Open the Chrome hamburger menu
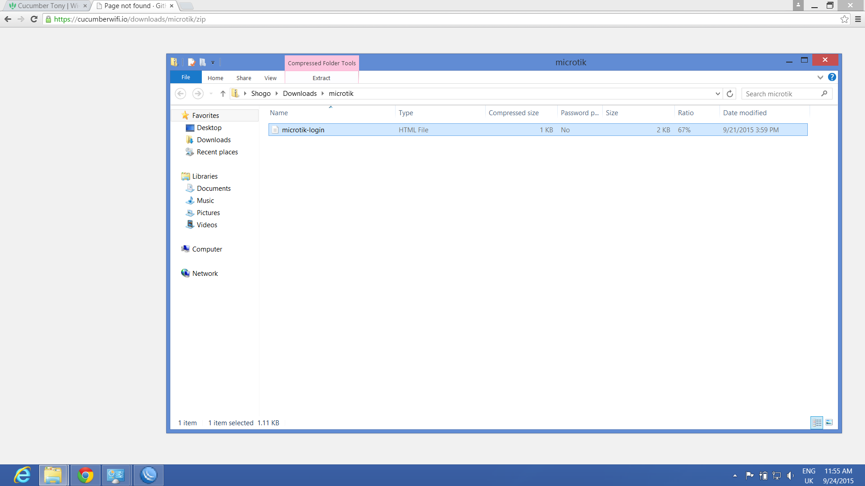This screenshot has width=865, height=486. [x=858, y=19]
